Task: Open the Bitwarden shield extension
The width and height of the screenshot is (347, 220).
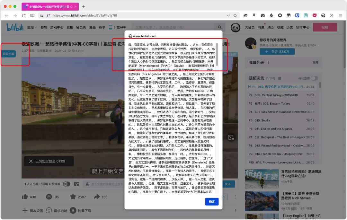Action: (297, 15)
